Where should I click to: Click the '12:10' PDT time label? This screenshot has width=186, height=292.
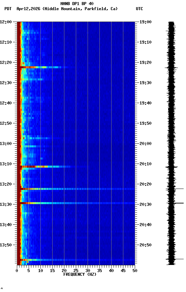tap(6, 42)
